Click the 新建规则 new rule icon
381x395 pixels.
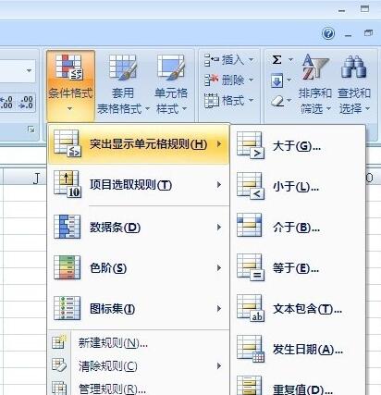59,342
